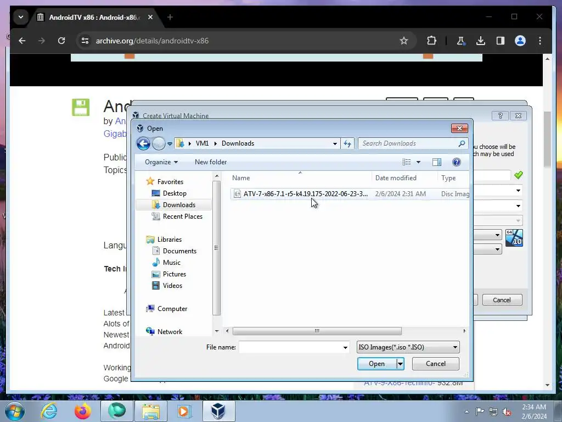The image size is (562, 422).
Task: Open the ISO Images file type dropdown
Action: point(408,347)
